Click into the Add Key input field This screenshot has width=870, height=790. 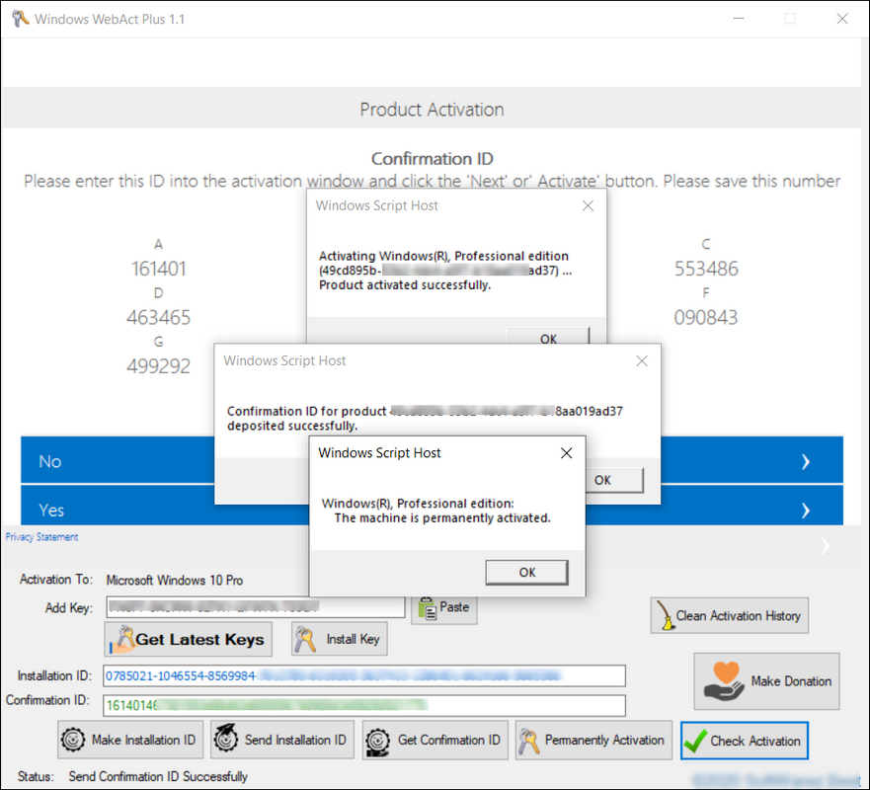click(x=255, y=606)
